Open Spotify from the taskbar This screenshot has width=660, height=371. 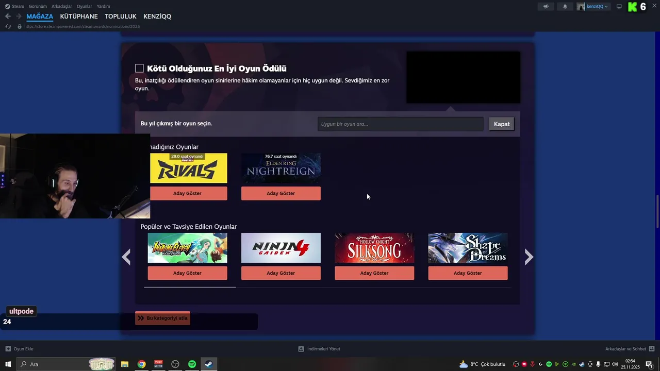(192, 364)
